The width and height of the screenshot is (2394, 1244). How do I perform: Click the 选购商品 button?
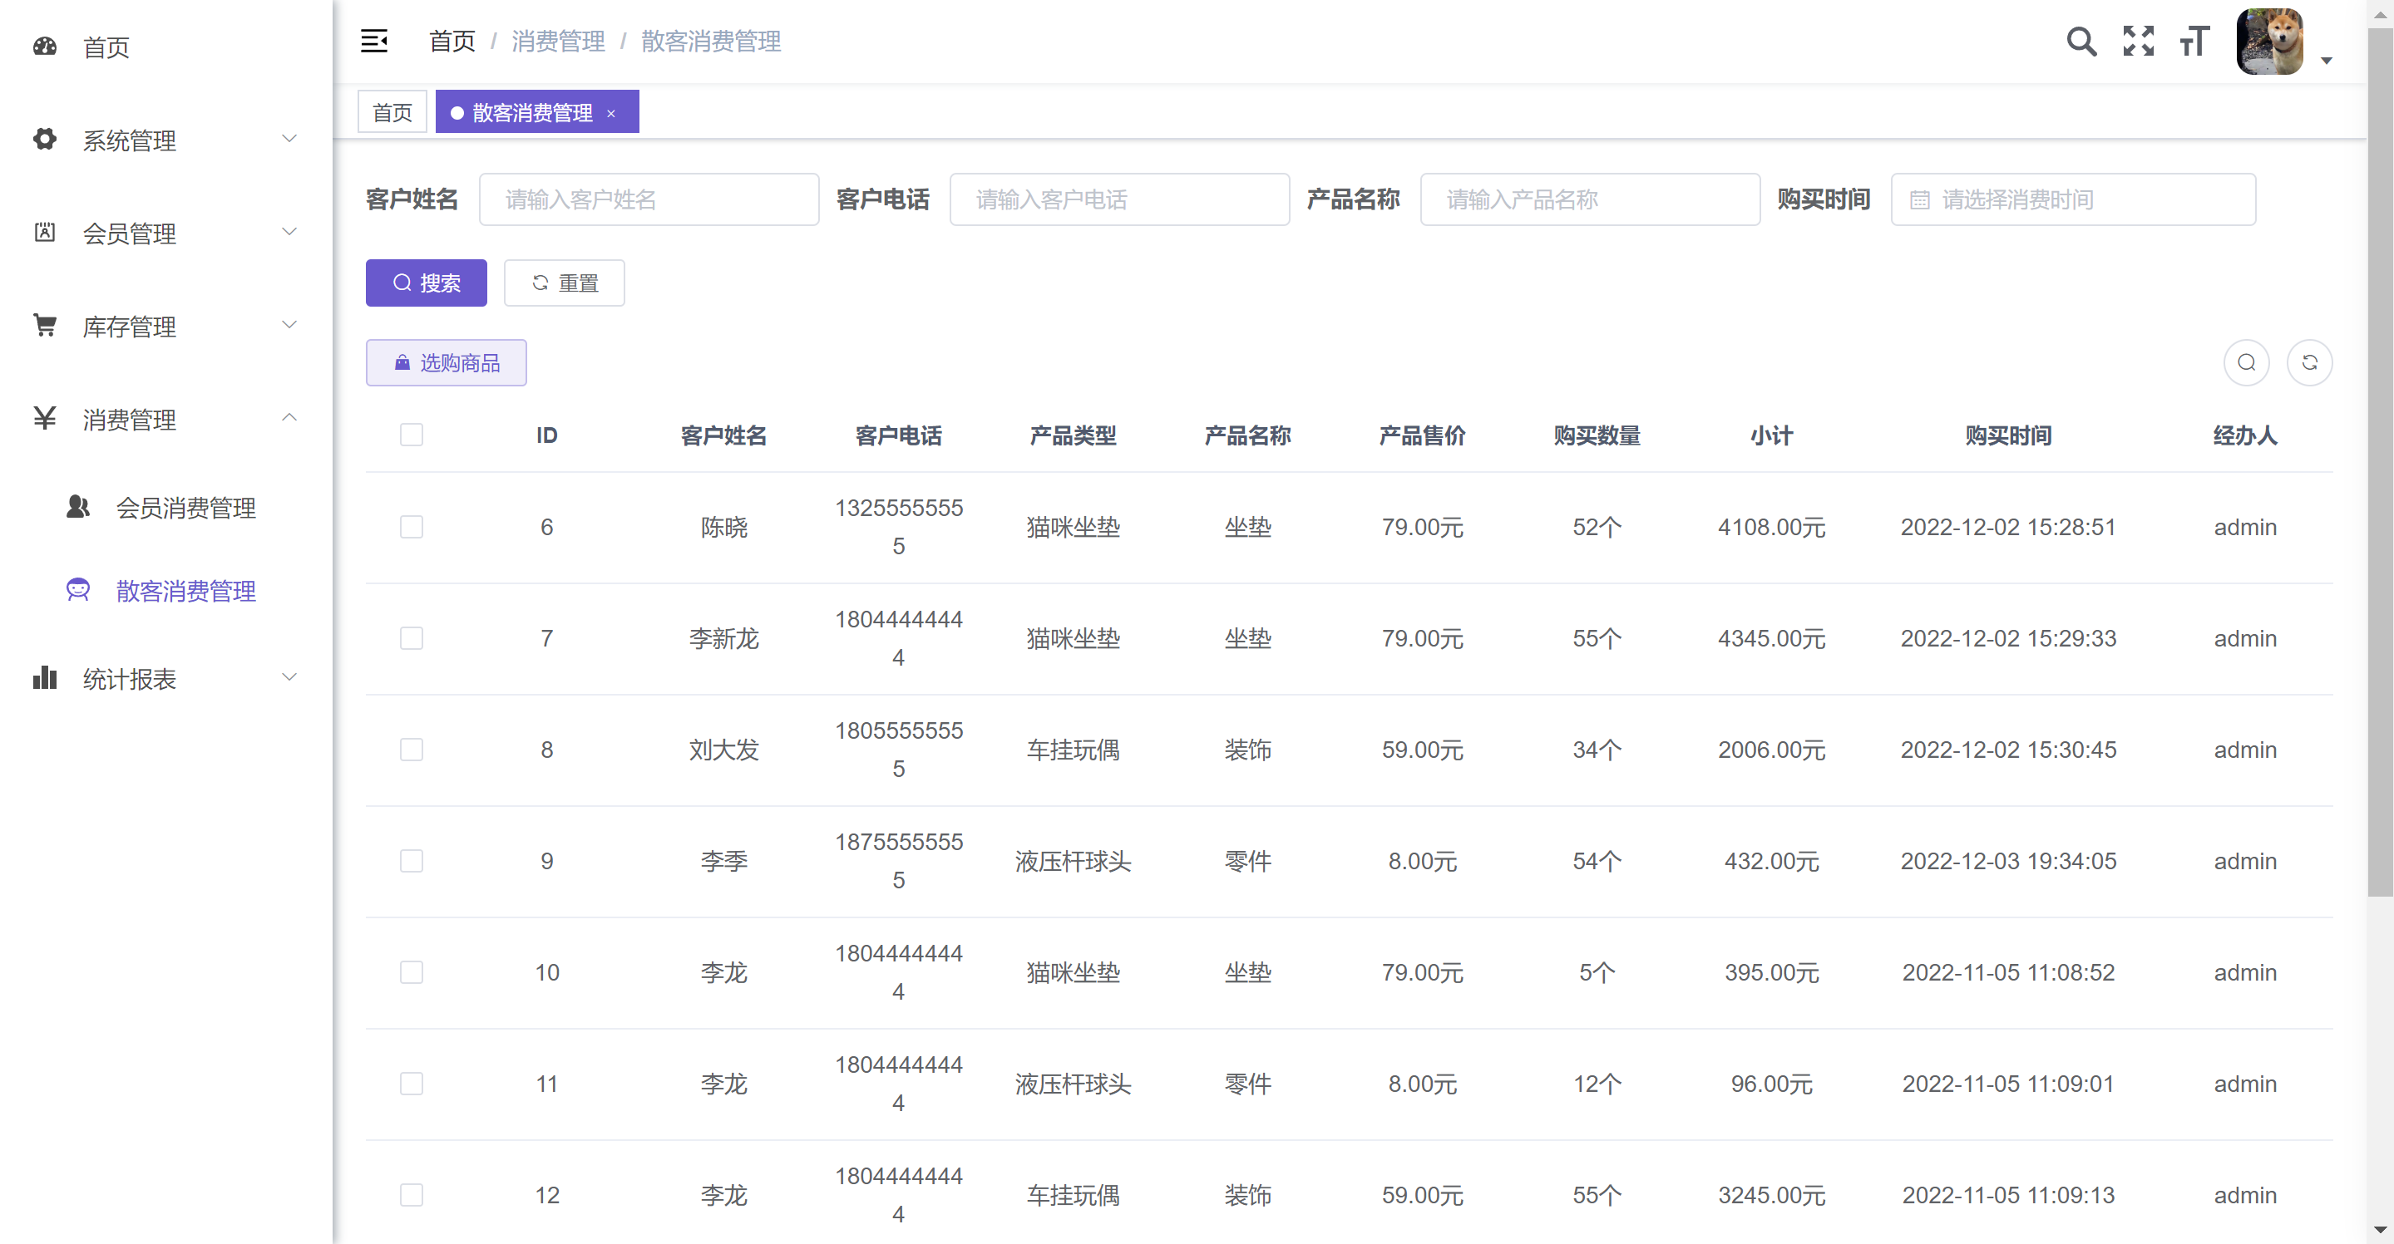[x=446, y=362]
